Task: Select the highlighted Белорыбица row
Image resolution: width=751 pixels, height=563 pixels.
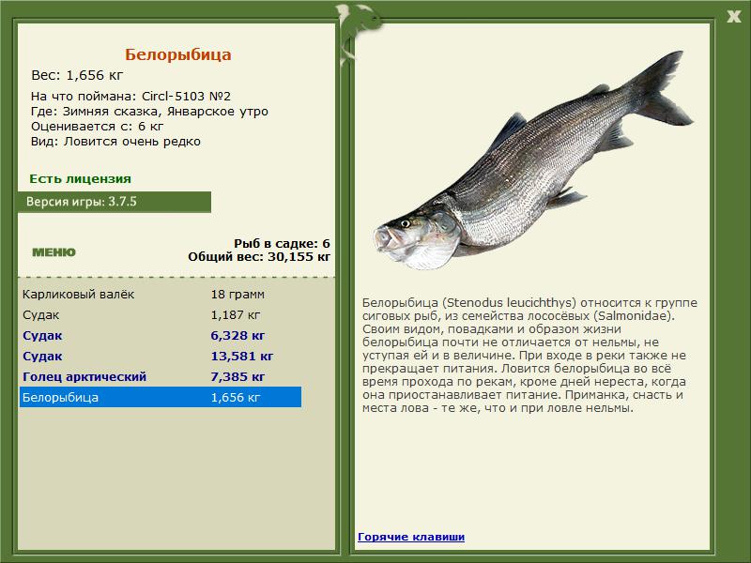Action: pos(161,397)
